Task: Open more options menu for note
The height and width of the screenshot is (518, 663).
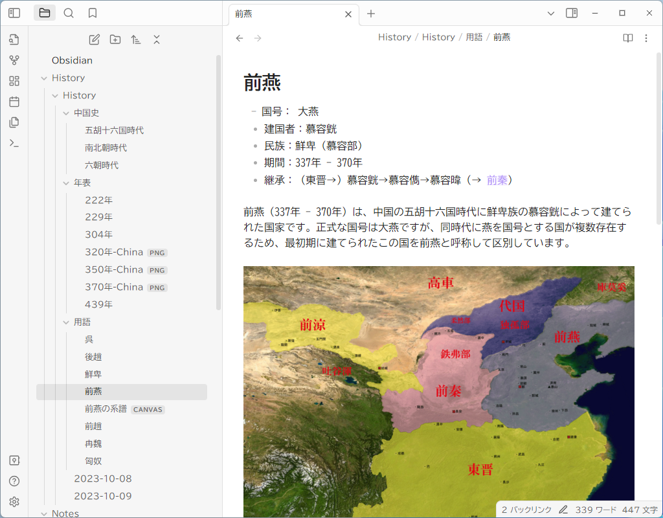Action: pos(646,38)
